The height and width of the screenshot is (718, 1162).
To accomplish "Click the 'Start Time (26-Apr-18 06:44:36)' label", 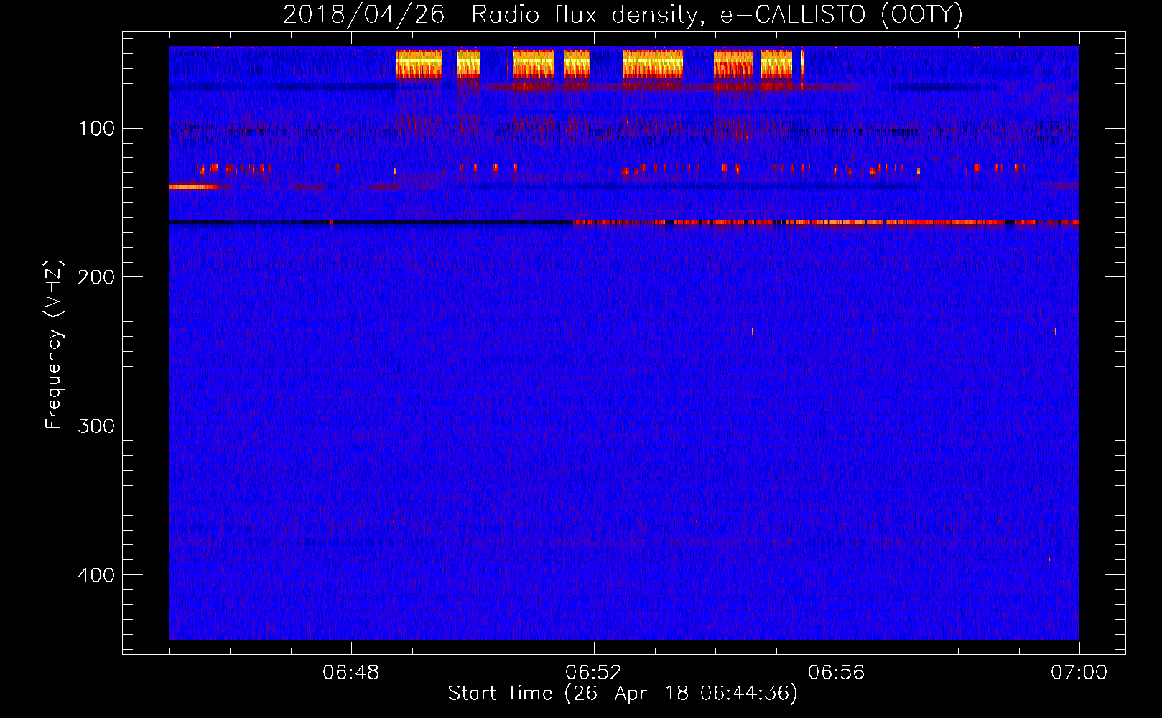I will 623,694.
